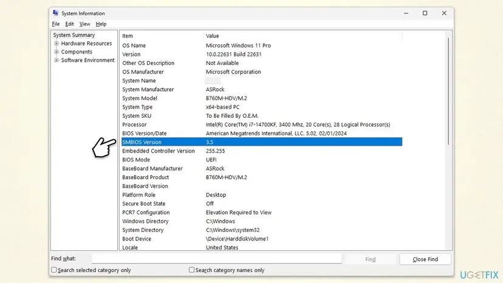503x283 pixels.
Task: Select the BaseBoard Version row
Action: (x=262, y=186)
